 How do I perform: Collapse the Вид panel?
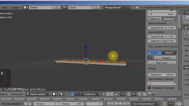click(149, 68)
